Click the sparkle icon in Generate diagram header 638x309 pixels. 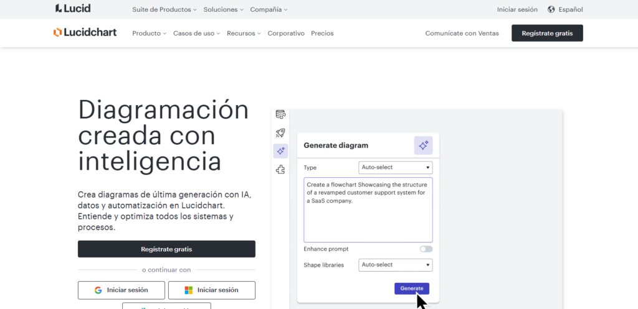[x=423, y=145]
